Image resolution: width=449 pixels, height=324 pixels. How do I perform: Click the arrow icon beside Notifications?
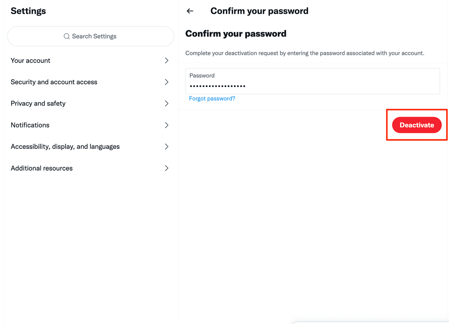pyautogui.click(x=166, y=125)
